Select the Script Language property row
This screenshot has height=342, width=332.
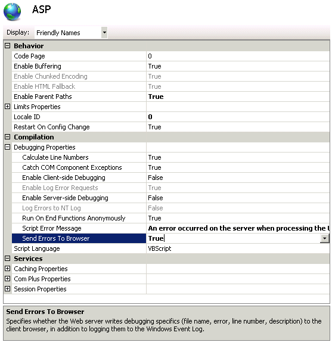coord(170,248)
